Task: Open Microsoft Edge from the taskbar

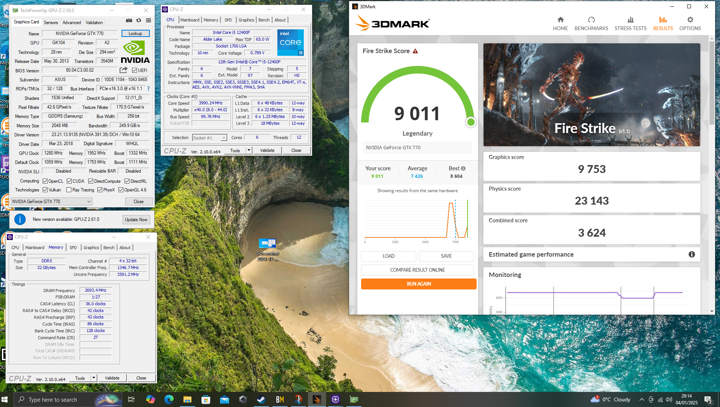Action: (169, 399)
